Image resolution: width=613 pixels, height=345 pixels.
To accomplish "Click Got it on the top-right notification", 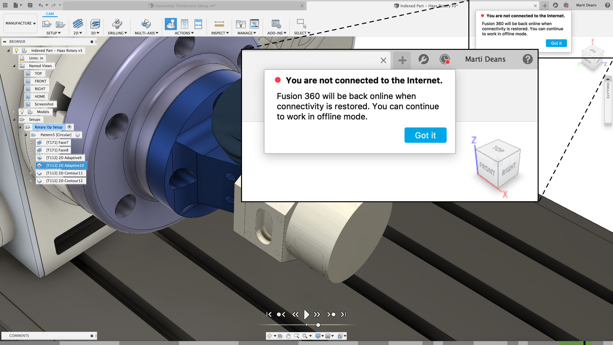I will [556, 43].
